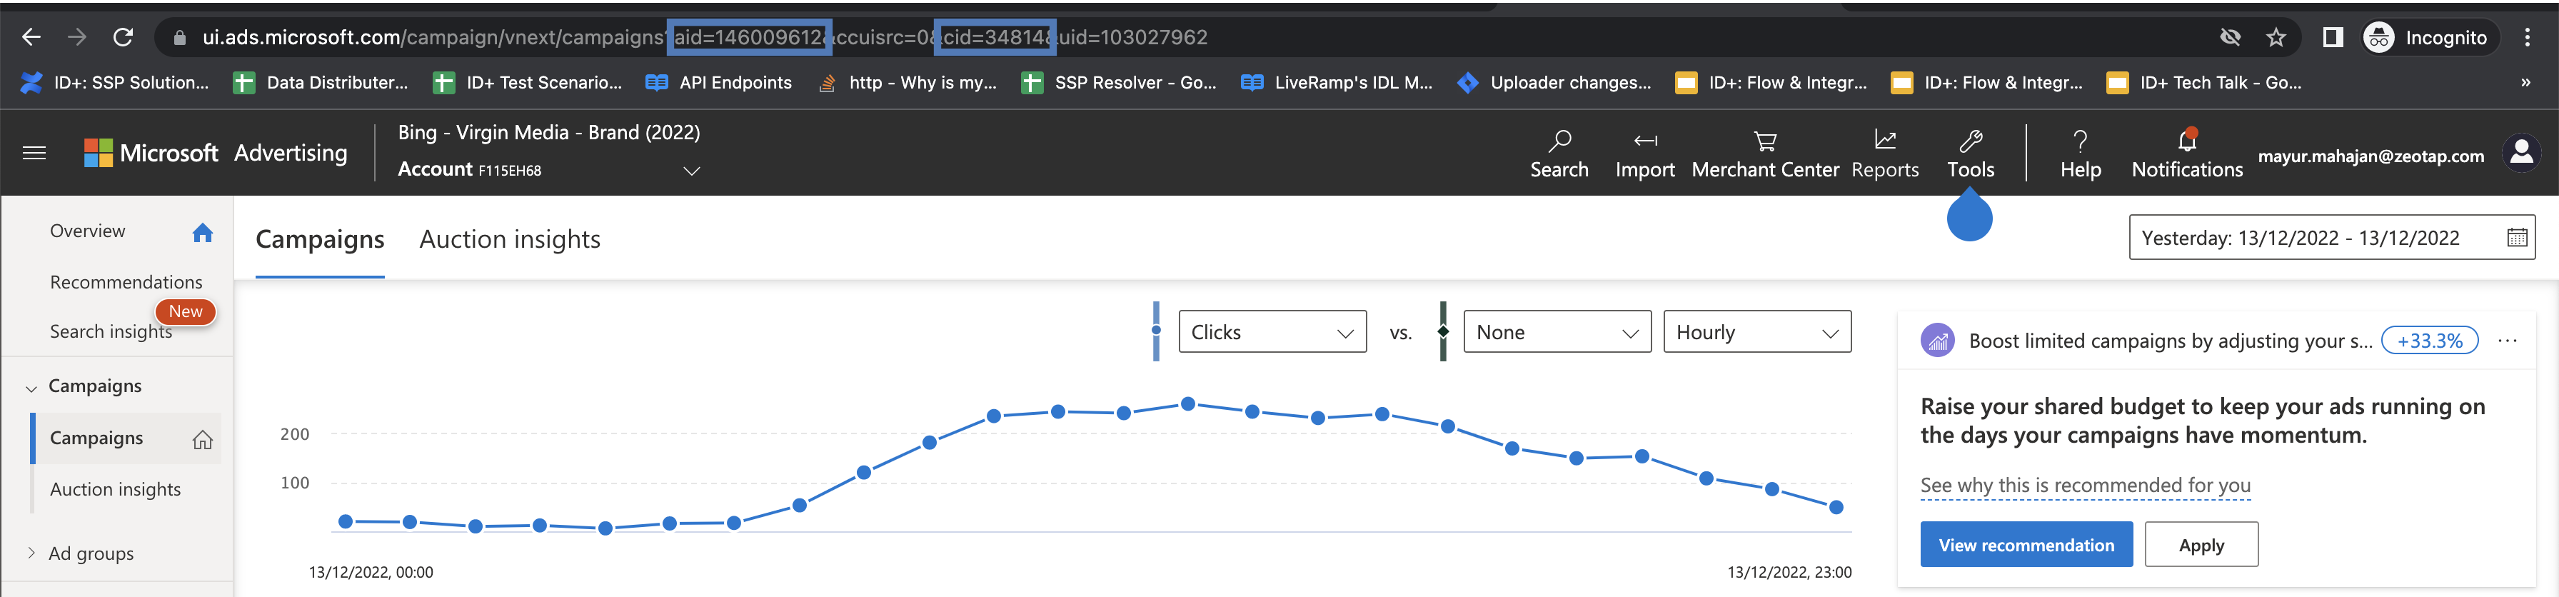This screenshot has width=2559, height=597.
Task: Open the Help menu
Action: [x=2080, y=154]
